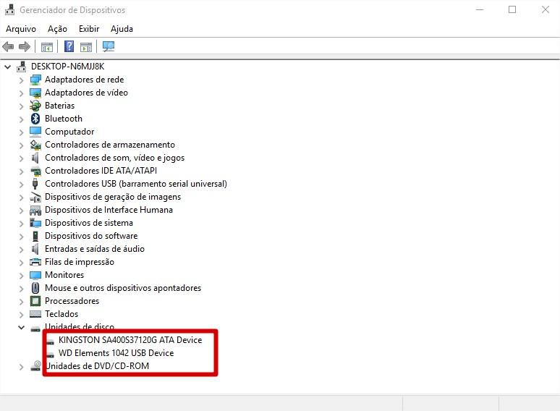Select the Teclados label
The width and height of the screenshot is (560, 411).
click(61, 314)
